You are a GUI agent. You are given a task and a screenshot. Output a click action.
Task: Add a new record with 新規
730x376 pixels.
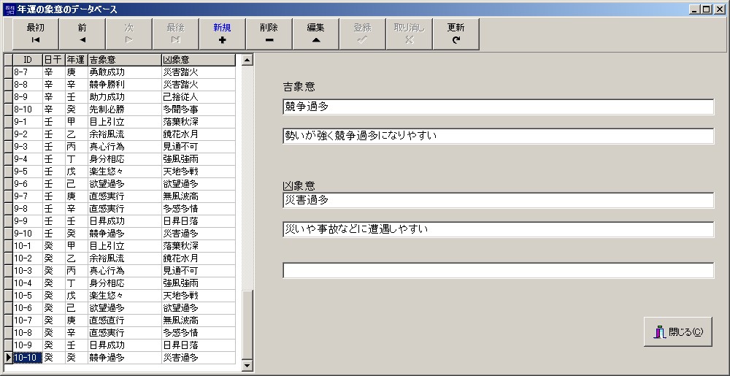223,34
